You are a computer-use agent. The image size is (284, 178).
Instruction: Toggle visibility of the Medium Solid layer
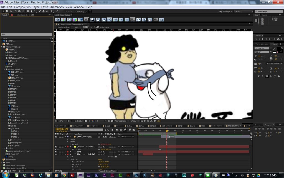tap(56, 147)
